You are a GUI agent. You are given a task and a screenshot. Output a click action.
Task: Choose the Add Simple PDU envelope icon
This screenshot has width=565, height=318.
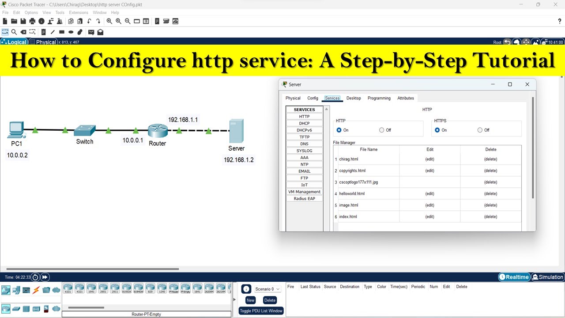[91, 32]
